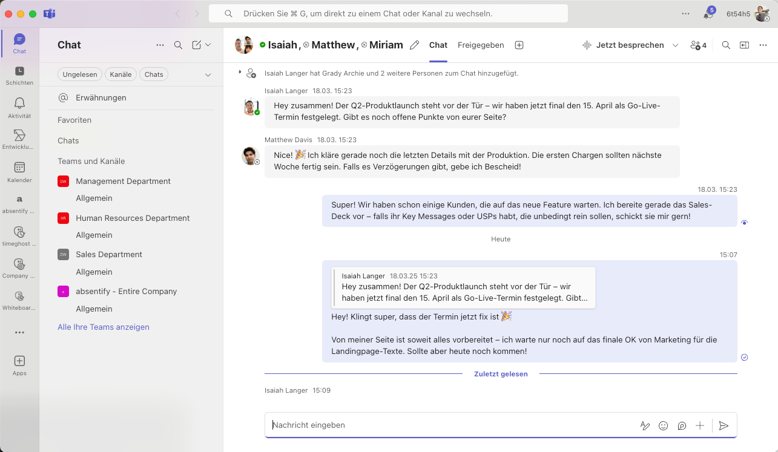Go forward with the history arrow
The image size is (778, 452).
[x=197, y=13]
